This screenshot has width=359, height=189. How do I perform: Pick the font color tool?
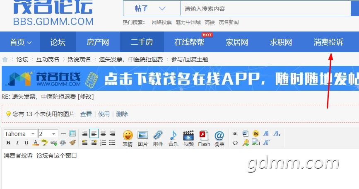36,143
